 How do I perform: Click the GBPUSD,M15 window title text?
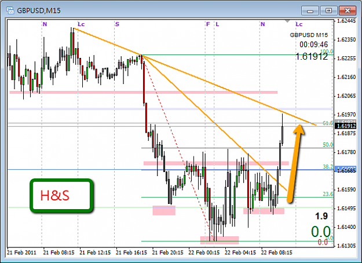[x=39, y=10]
